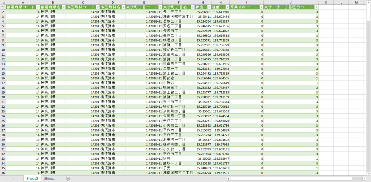Select row 16 header
371x182 pixels.
tap(3, 78)
